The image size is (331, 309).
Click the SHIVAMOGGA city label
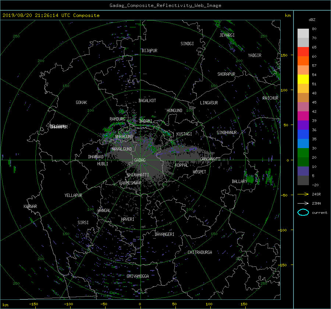(x=138, y=276)
